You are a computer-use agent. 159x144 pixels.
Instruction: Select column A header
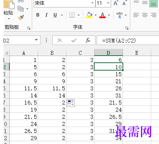tap(24, 53)
